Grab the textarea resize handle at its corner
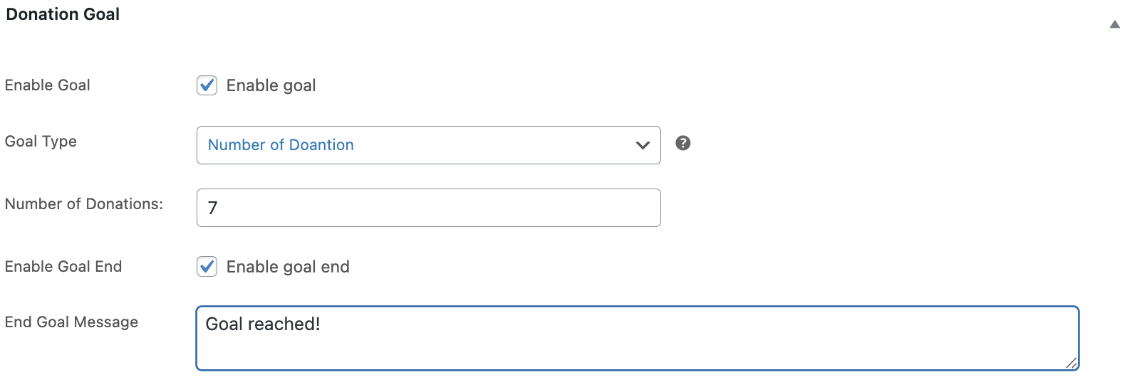 1071,364
